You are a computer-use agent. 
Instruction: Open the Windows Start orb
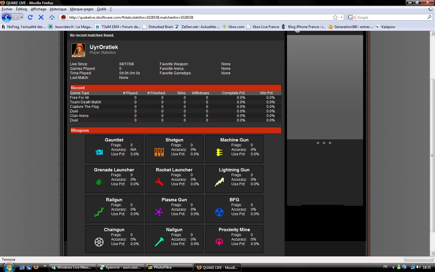point(9,267)
